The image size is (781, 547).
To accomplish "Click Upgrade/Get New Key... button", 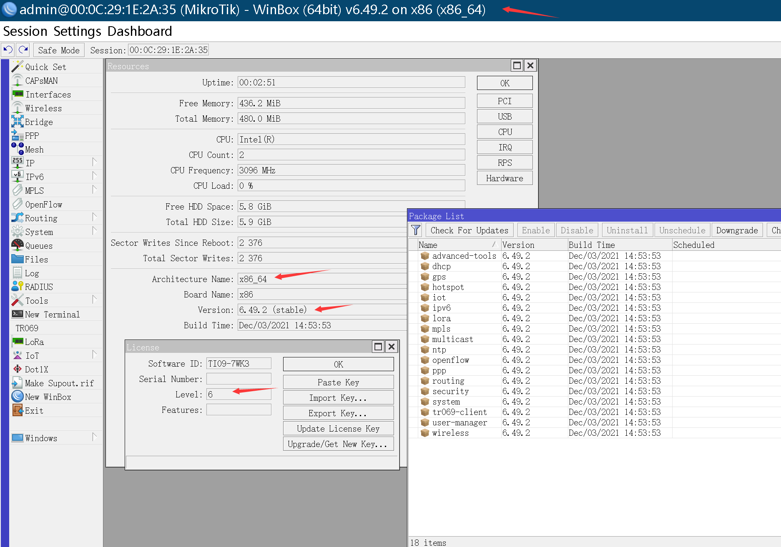I will 338,444.
